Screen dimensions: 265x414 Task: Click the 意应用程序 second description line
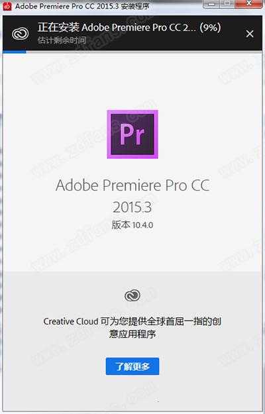pos(132,334)
